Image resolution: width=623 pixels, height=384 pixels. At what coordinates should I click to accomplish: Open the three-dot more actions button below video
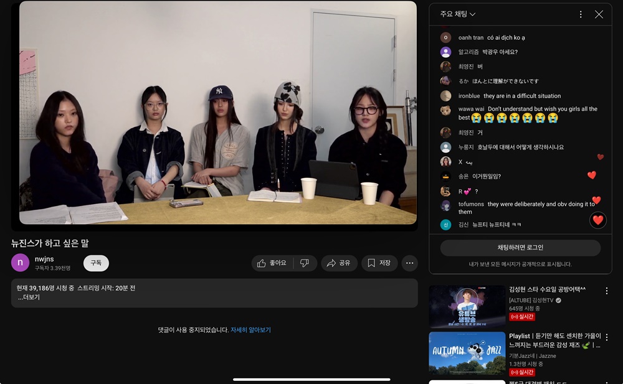coord(409,263)
